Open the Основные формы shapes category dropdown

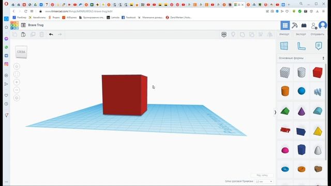(x=301, y=58)
